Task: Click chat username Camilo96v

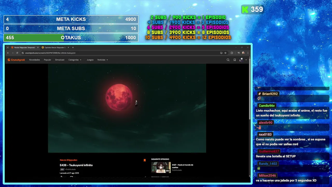Action: 267,106
